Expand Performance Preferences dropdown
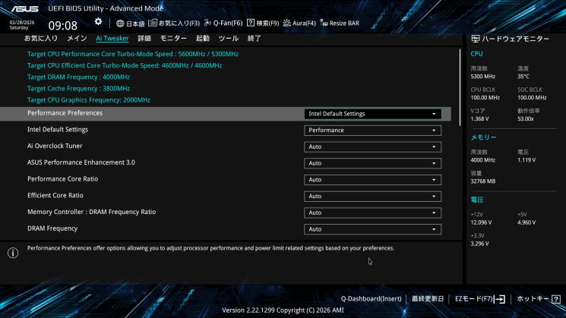Screen dimensions: 566x318 click(x=372, y=114)
